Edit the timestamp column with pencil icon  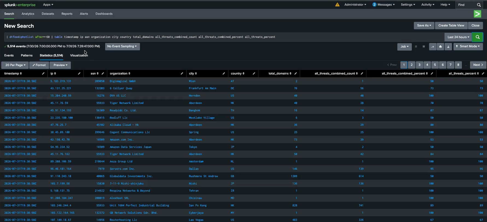[43, 74]
